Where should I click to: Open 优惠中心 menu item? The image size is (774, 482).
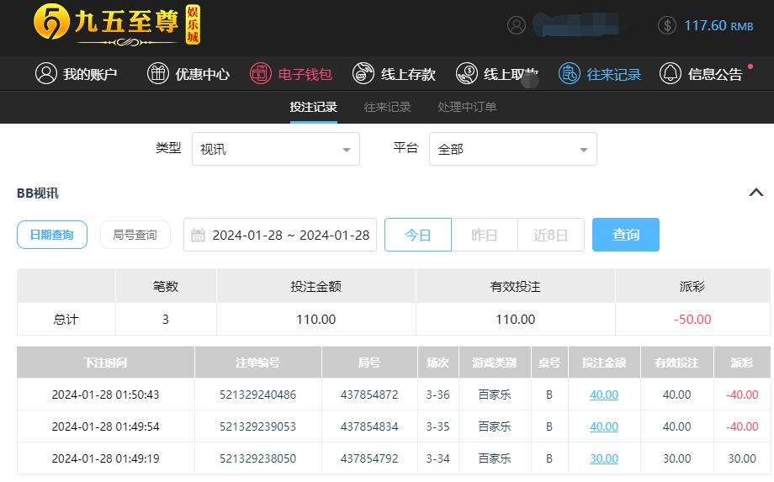pos(188,73)
